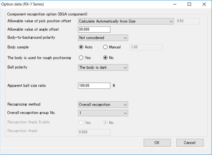Click the OK button
Image resolution: width=212 pixels, height=155 pixels.
click(157, 143)
